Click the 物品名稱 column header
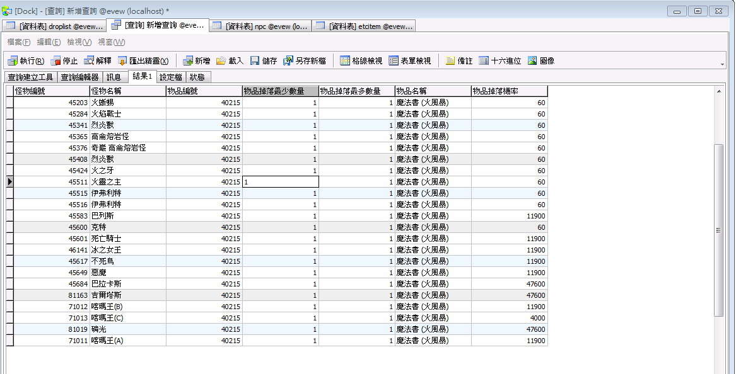The image size is (736, 374). (x=433, y=91)
